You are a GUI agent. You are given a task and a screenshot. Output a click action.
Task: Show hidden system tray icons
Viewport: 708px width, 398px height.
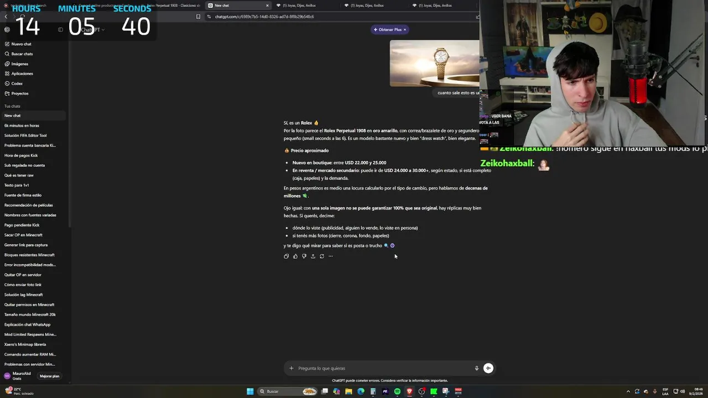tap(628, 391)
